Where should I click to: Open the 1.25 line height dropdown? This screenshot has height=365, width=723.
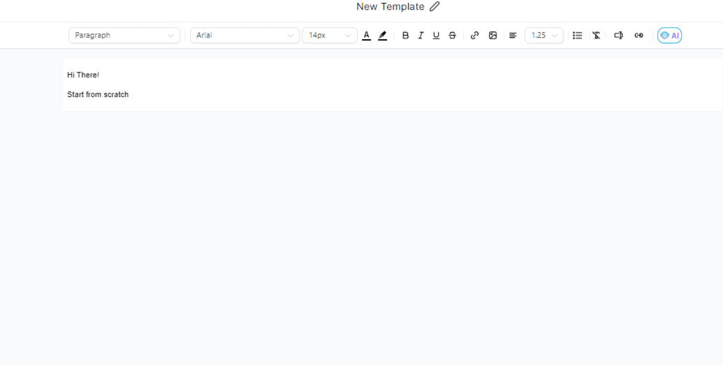pos(544,36)
